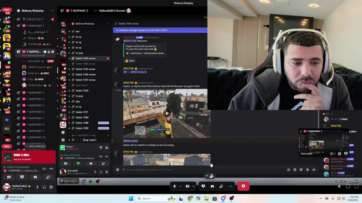Open microphone options arrow in call bar
The image size is (362, 203).
click(x=180, y=186)
